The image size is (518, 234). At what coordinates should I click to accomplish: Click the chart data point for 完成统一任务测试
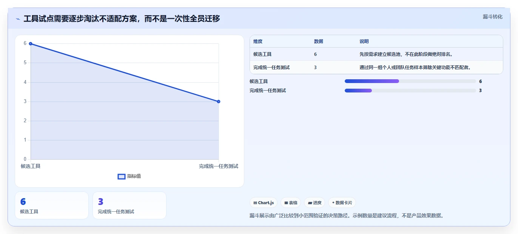(x=219, y=102)
